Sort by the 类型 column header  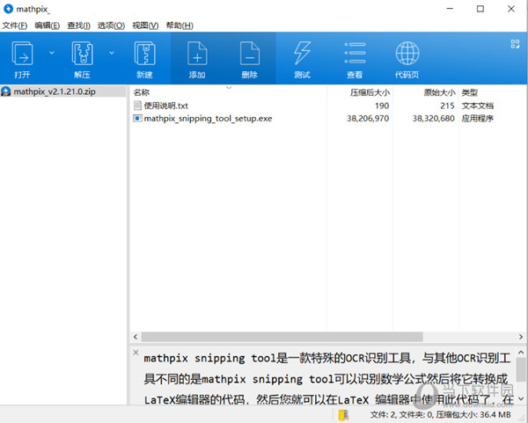pos(469,92)
